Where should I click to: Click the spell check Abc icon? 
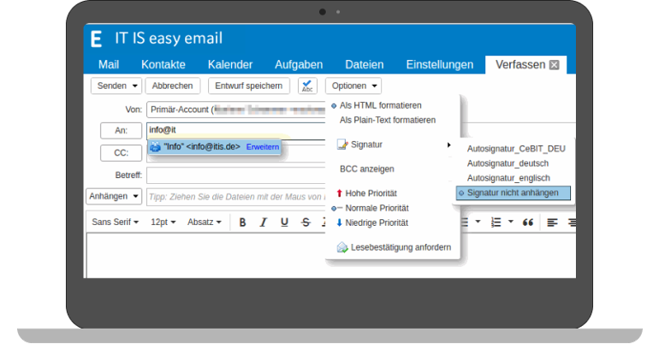pos(307,86)
